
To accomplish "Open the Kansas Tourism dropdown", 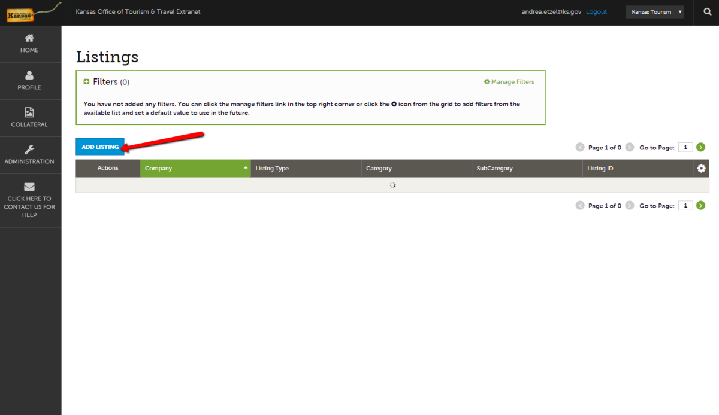I will tap(654, 12).
